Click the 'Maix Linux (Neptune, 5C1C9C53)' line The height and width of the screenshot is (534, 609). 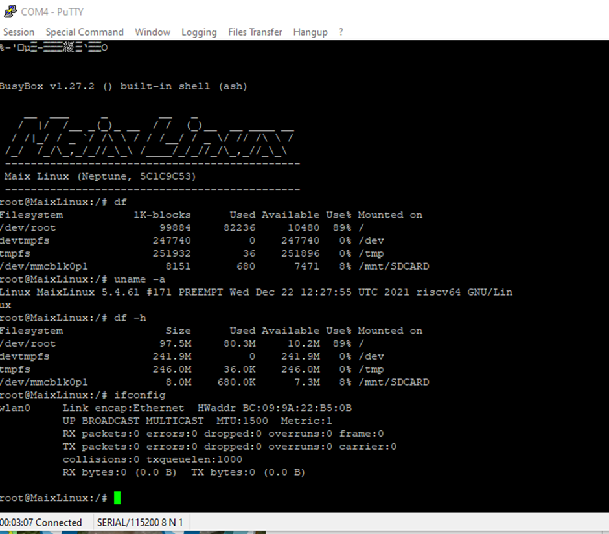100,176
